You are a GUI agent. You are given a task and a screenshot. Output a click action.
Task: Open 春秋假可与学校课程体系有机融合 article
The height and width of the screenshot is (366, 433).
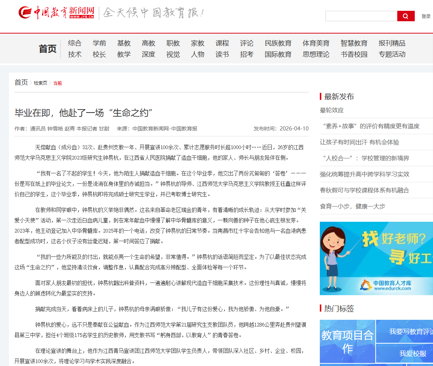[364, 190]
